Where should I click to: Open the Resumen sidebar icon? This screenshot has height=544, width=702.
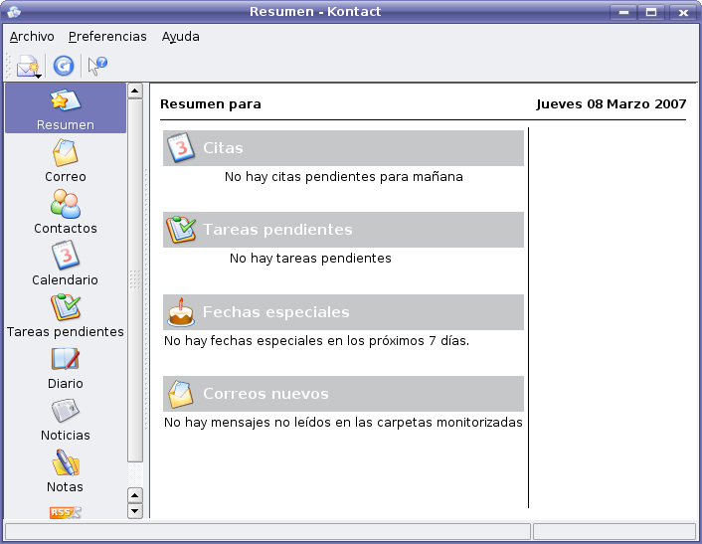66,108
